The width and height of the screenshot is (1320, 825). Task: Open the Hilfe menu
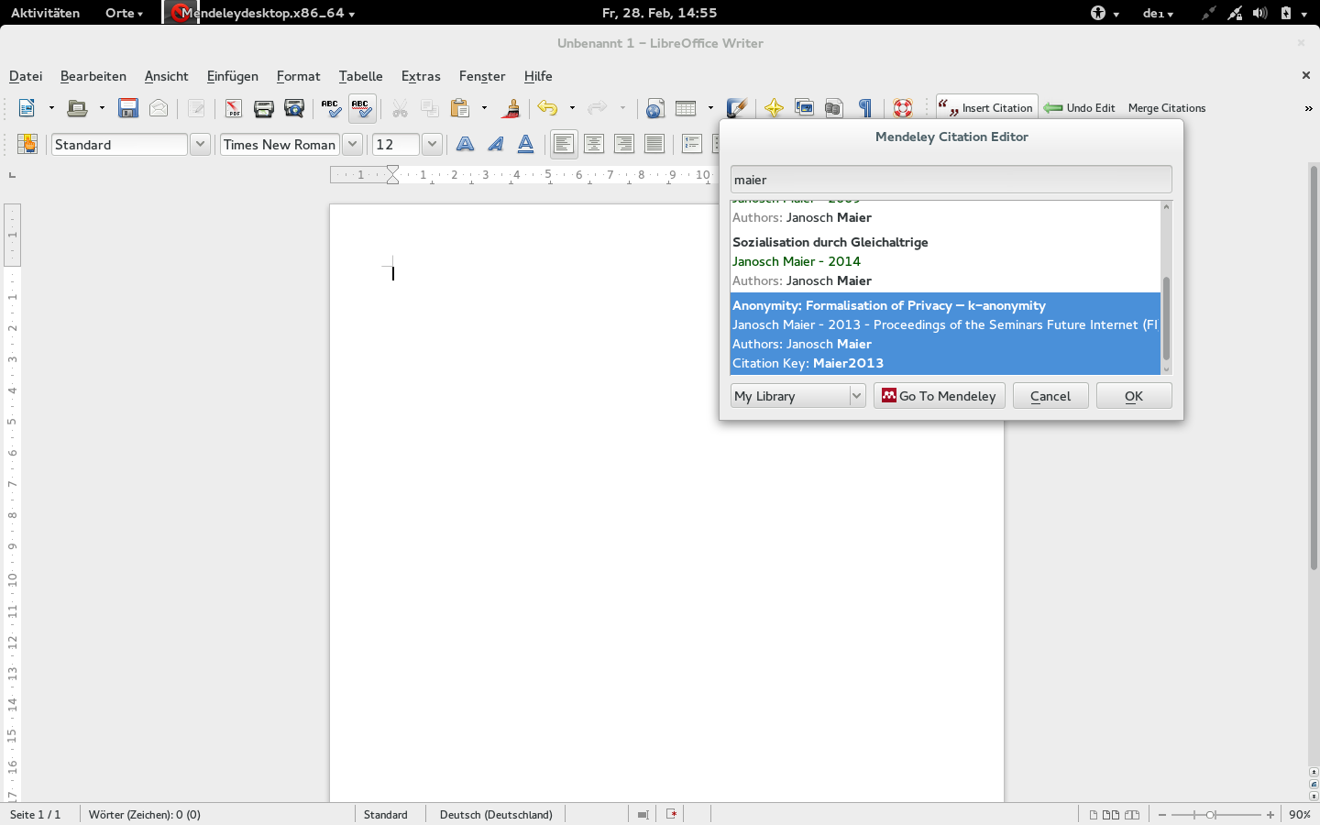538,76
